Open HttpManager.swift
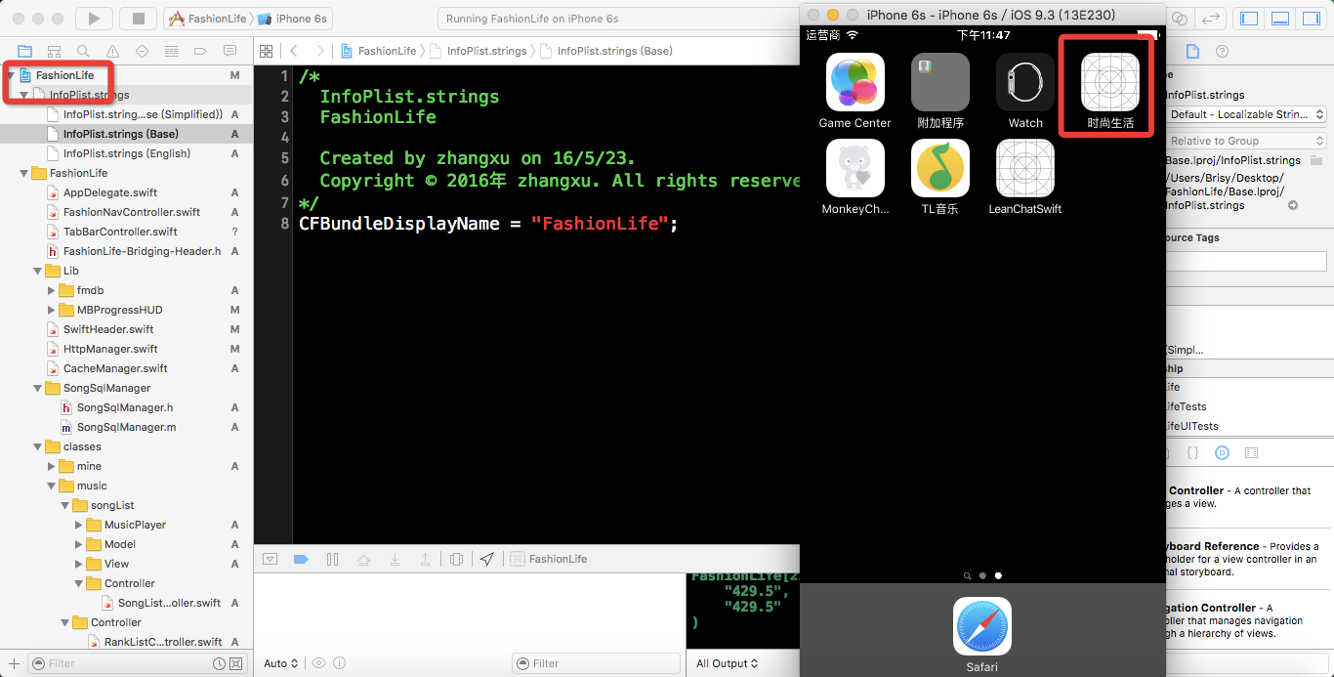 [x=110, y=349]
